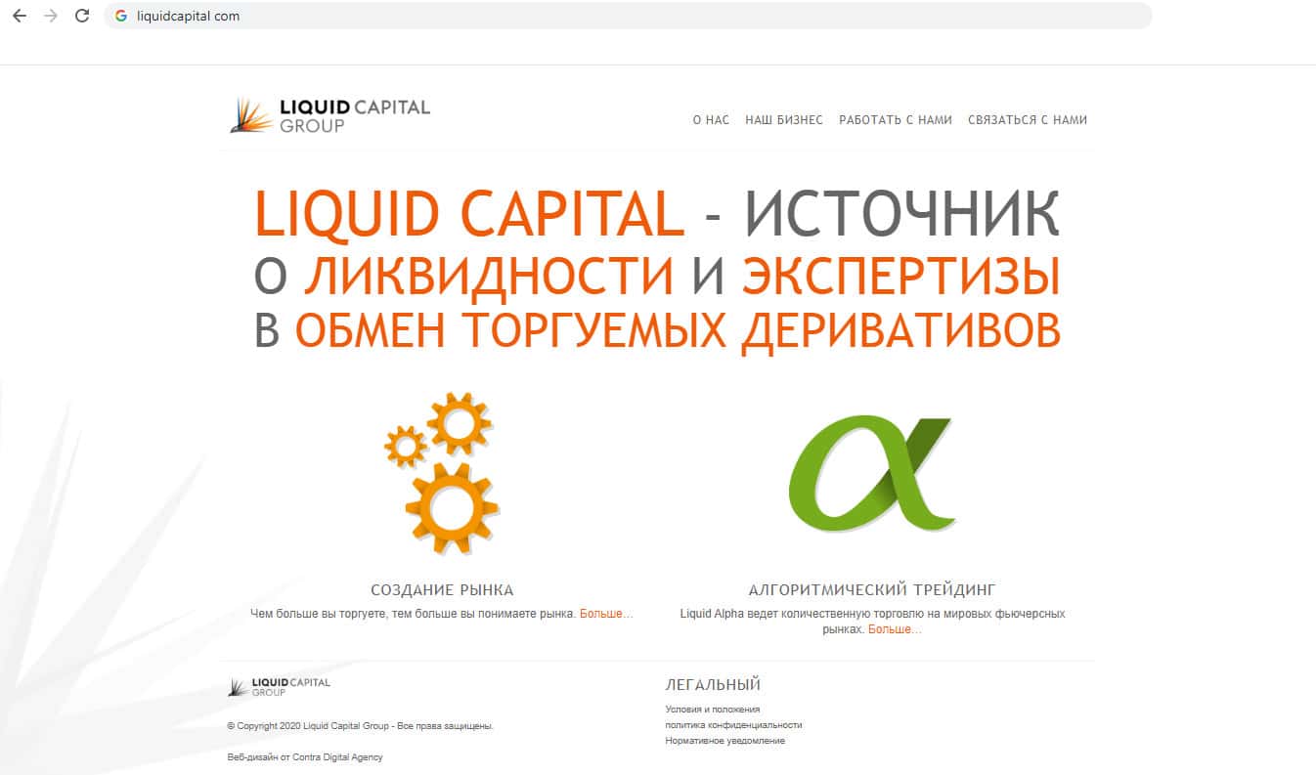This screenshot has width=1316, height=775.
Task: Open the политика конфиденциальности link
Action: (x=733, y=725)
